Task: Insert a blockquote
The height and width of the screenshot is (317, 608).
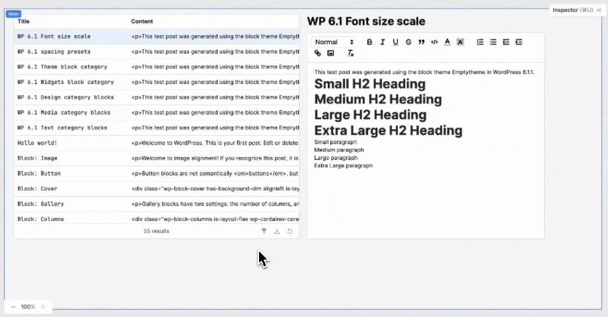Action: [422, 42]
